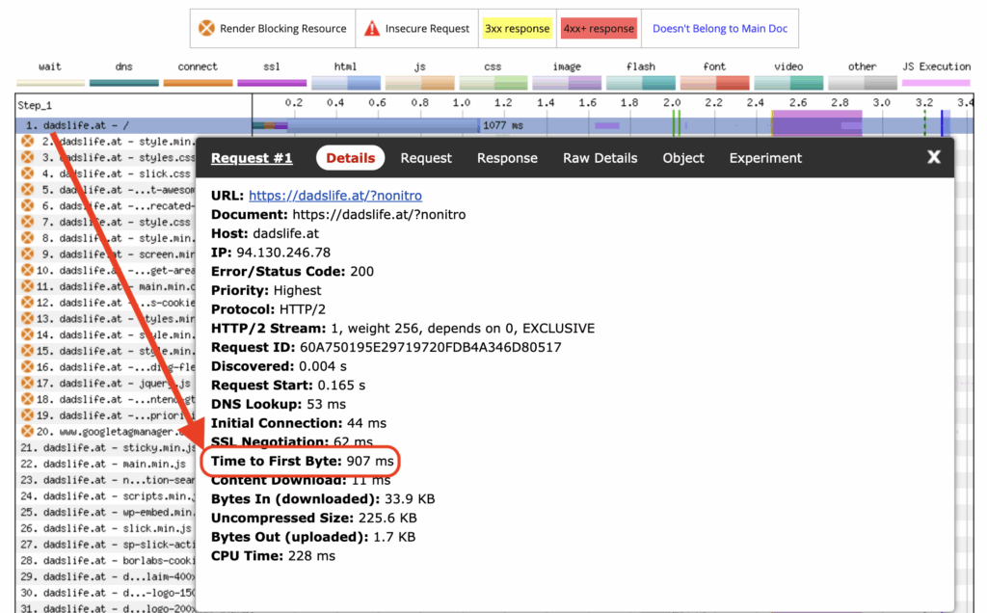Click the yellow 3xx response swatch
Screen dimensions: 987x613
click(x=517, y=29)
